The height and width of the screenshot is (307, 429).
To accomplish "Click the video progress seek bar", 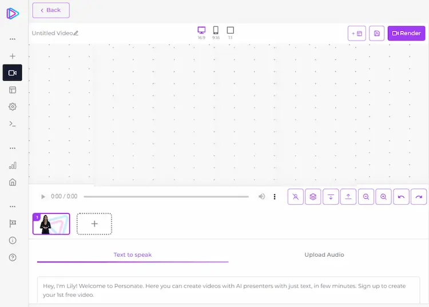I will pyautogui.click(x=166, y=197).
